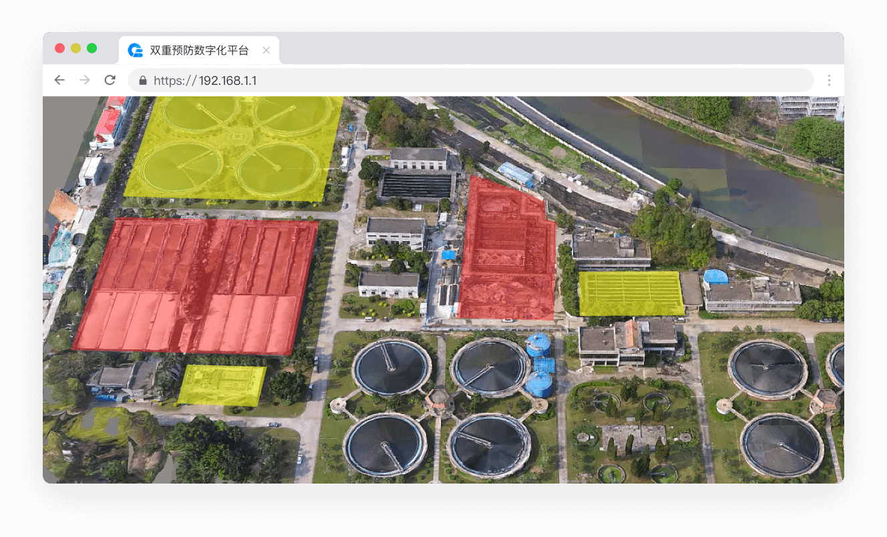The height and width of the screenshot is (537, 887).
Task: Select the small yellow zone near bottom-left trees
Action: coord(222,385)
